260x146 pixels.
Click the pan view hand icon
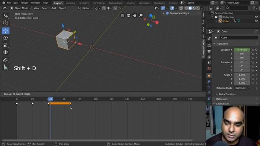[x=134, y=15]
